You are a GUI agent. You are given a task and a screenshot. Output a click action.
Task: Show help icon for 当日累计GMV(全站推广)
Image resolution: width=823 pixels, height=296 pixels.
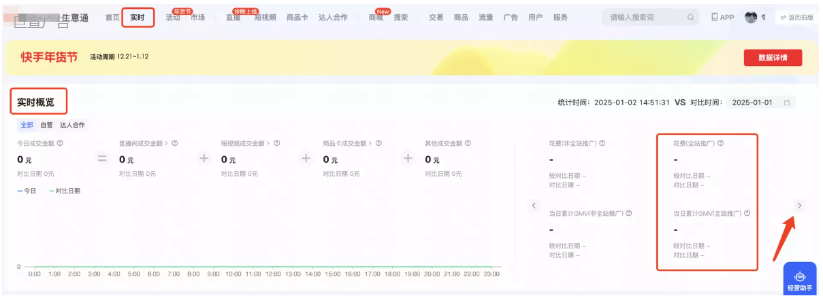pos(747,213)
